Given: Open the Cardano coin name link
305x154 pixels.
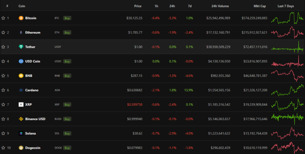Looking at the screenshot, I should point(32,90).
